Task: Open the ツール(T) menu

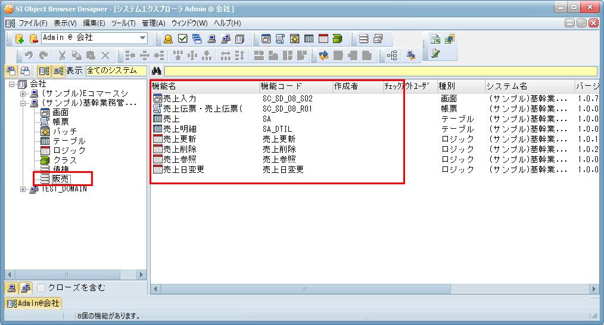Action: [x=123, y=23]
